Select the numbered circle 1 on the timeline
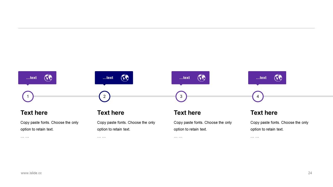This screenshot has width=333, height=187. 28,97
